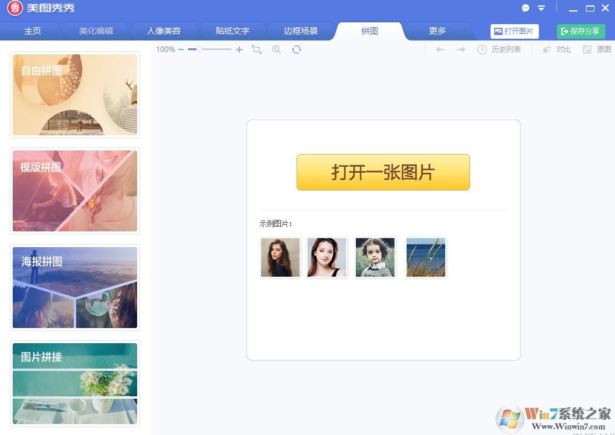Viewport: 615px width, 435px height.
Task: Click the 对比 compare button
Action: 556,50
